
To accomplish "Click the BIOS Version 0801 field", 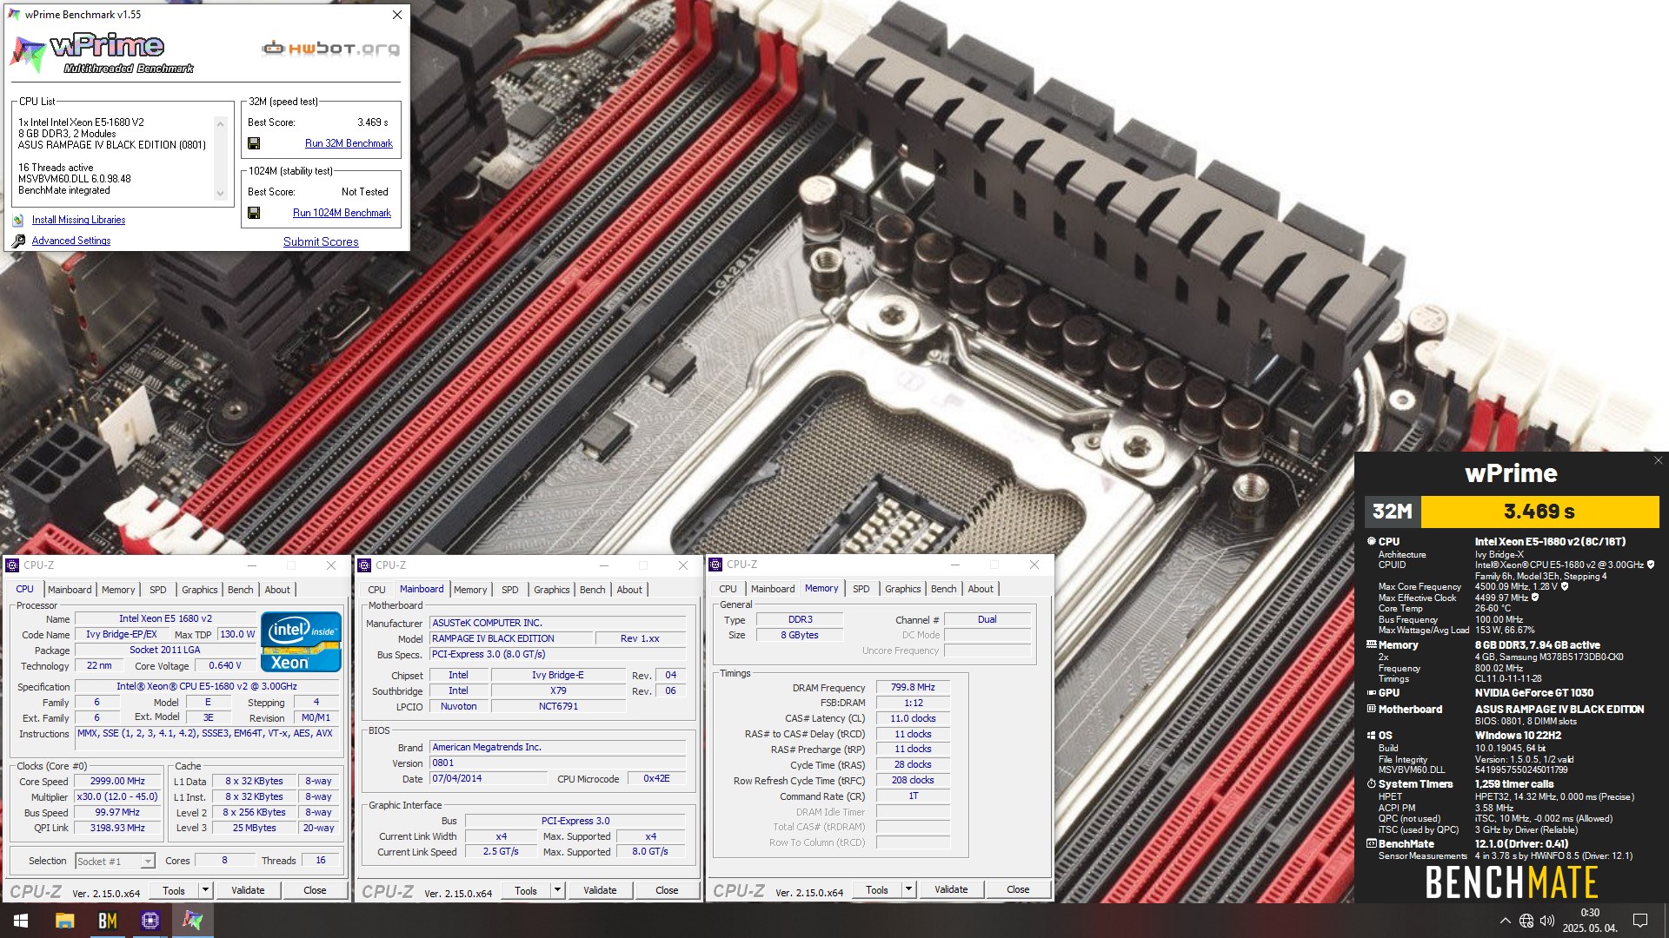I will (x=557, y=763).
